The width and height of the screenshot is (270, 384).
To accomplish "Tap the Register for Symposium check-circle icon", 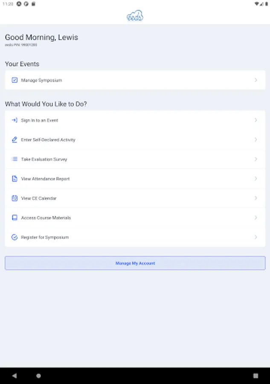I will [x=15, y=237].
